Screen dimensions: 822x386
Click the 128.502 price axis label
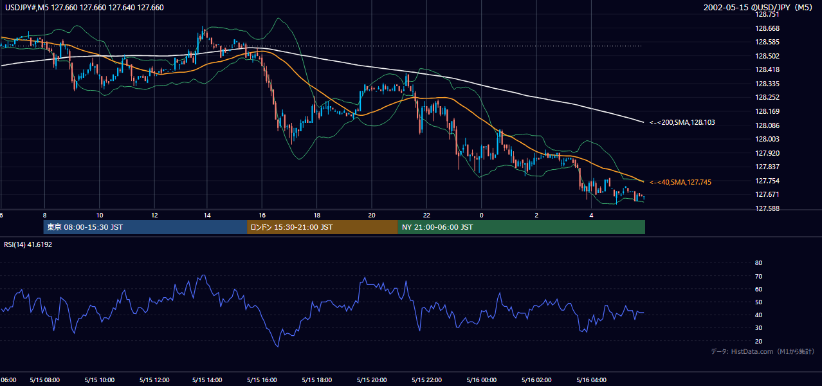[767, 56]
